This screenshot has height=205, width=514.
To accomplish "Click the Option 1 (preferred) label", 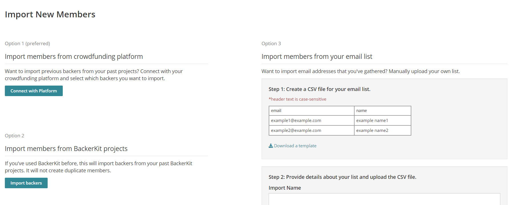I will [x=27, y=44].
